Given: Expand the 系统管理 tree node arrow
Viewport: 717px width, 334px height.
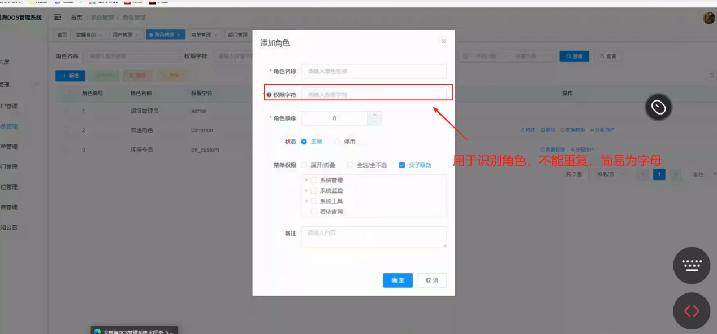Looking at the screenshot, I should click(x=306, y=181).
